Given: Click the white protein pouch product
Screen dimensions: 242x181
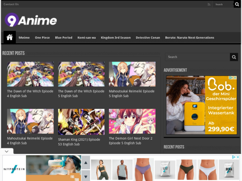Looking at the screenshot, I should coord(165,170).
